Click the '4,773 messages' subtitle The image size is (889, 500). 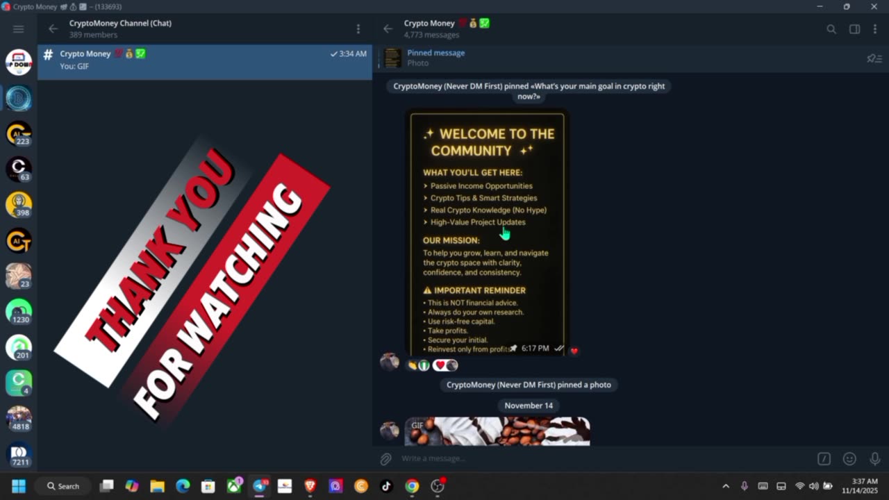click(431, 35)
